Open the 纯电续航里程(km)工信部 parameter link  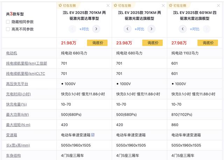(27, 64)
